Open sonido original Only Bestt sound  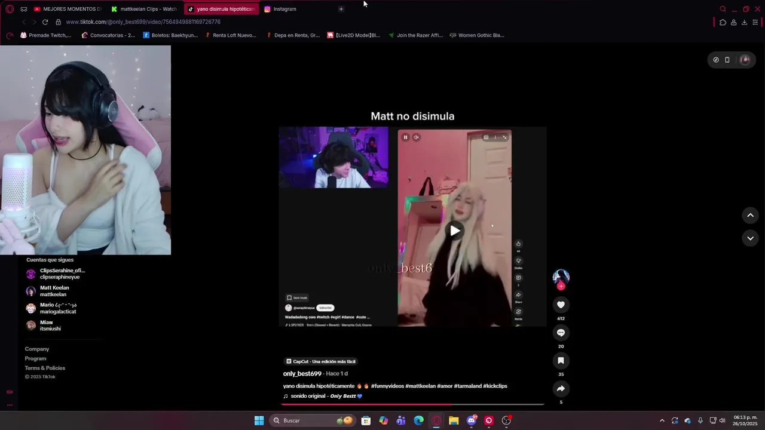coord(323,396)
